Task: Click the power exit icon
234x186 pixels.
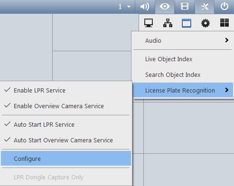Action: tap(225, 7)
